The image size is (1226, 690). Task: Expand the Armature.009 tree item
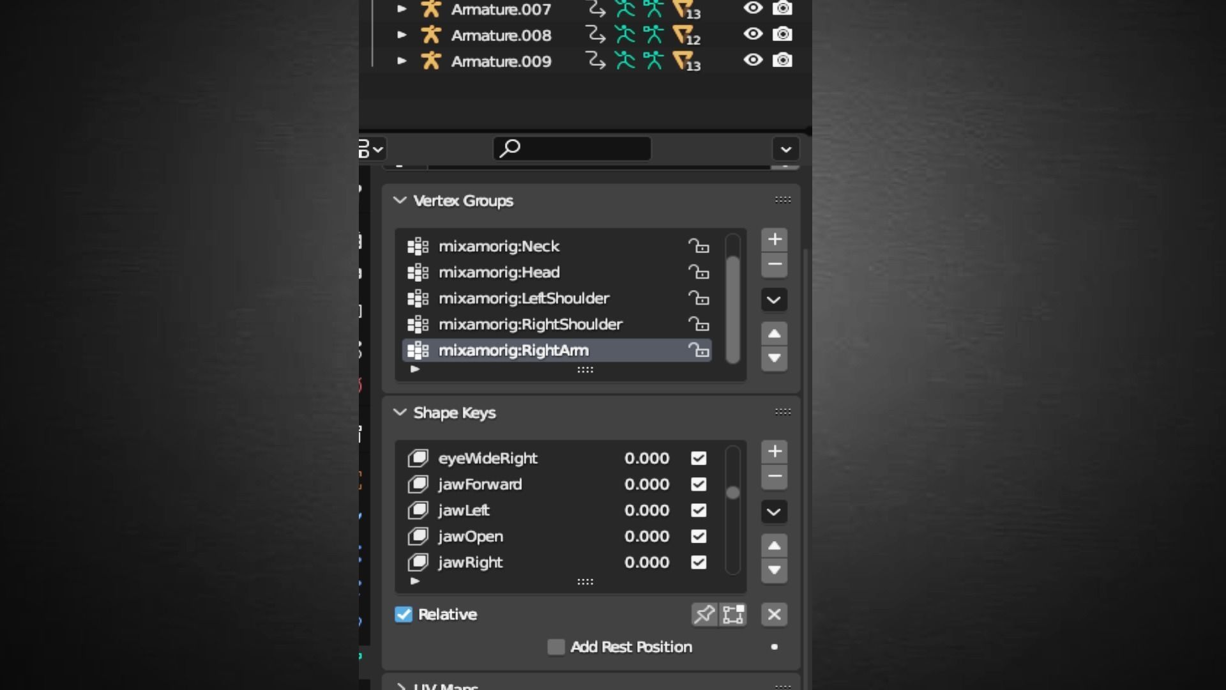[402, 61]
